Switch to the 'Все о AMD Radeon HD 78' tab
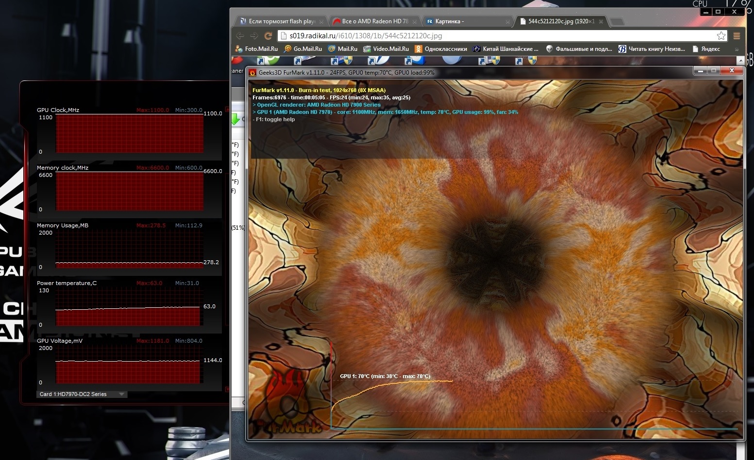Viewport: 754px width, 460px height. click(x=375, y=21)
